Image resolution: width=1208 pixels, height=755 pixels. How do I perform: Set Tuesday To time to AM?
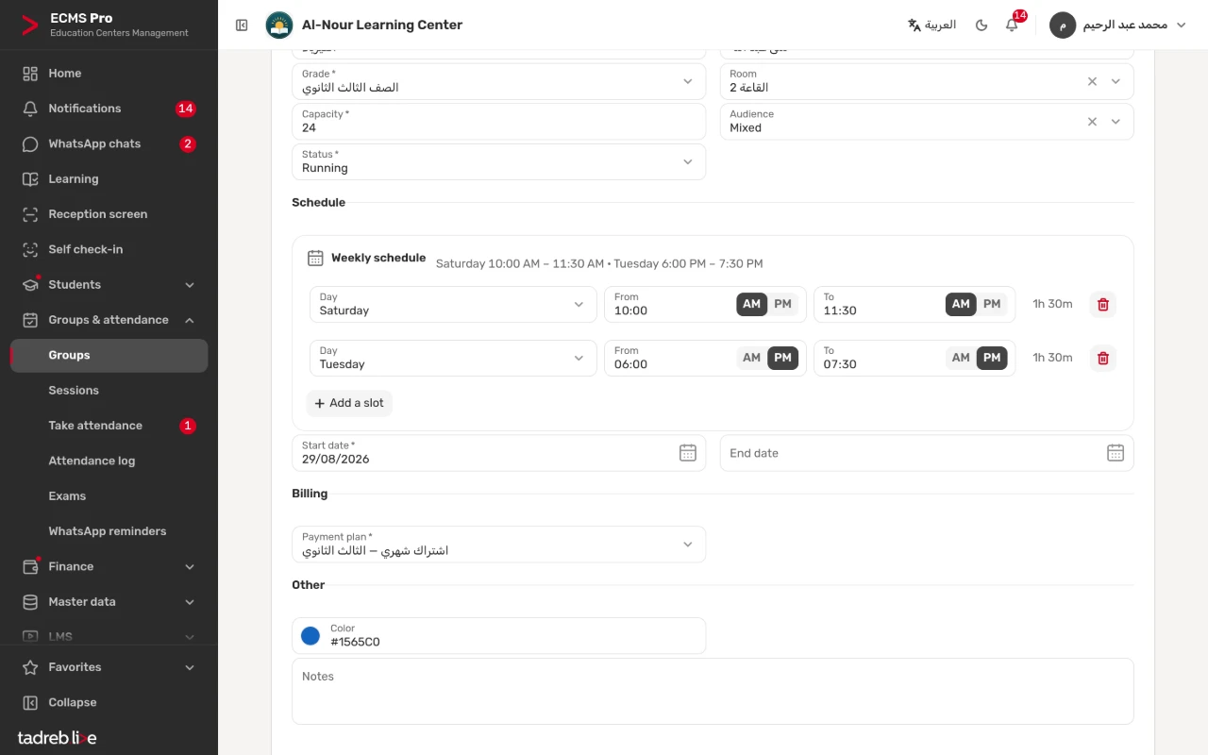[x=961, y=358]
